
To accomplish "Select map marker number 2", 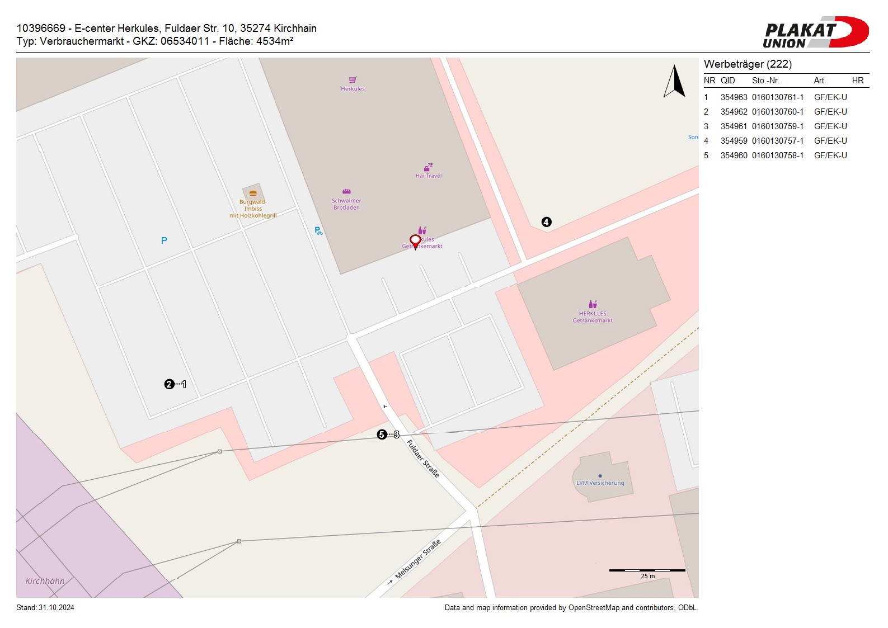I will 169,384.
